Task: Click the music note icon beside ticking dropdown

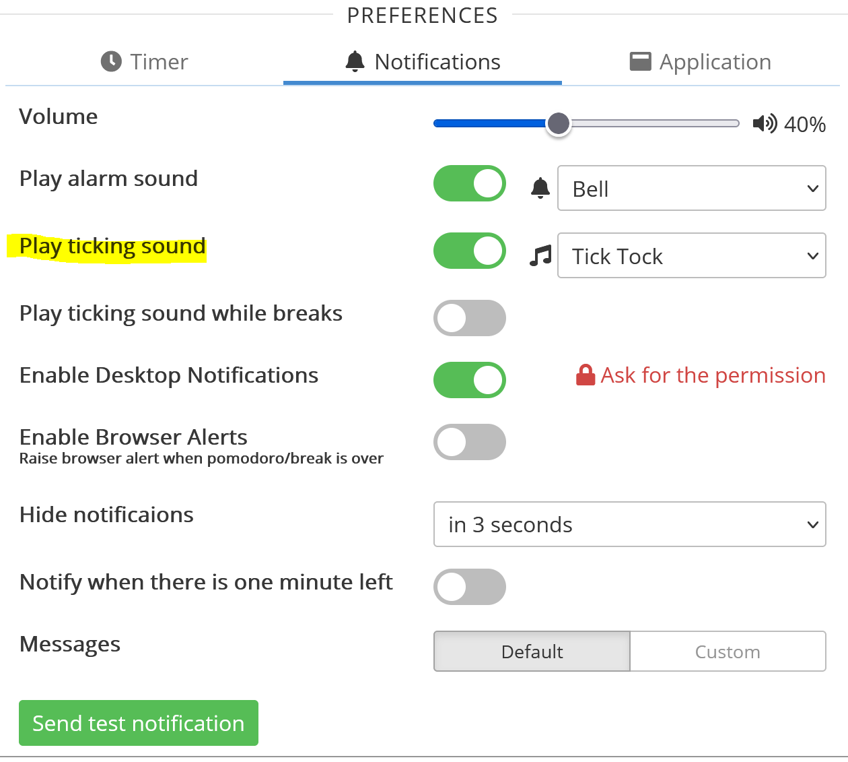Action: pyautogui.click(x=540, y=256)
